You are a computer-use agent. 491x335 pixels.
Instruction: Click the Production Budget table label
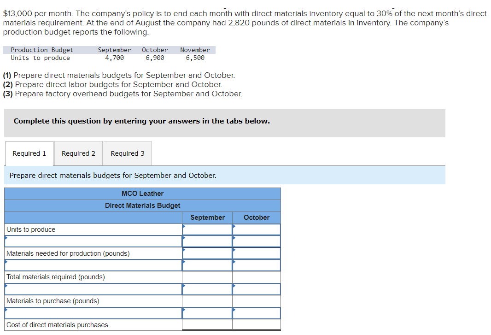42,50
